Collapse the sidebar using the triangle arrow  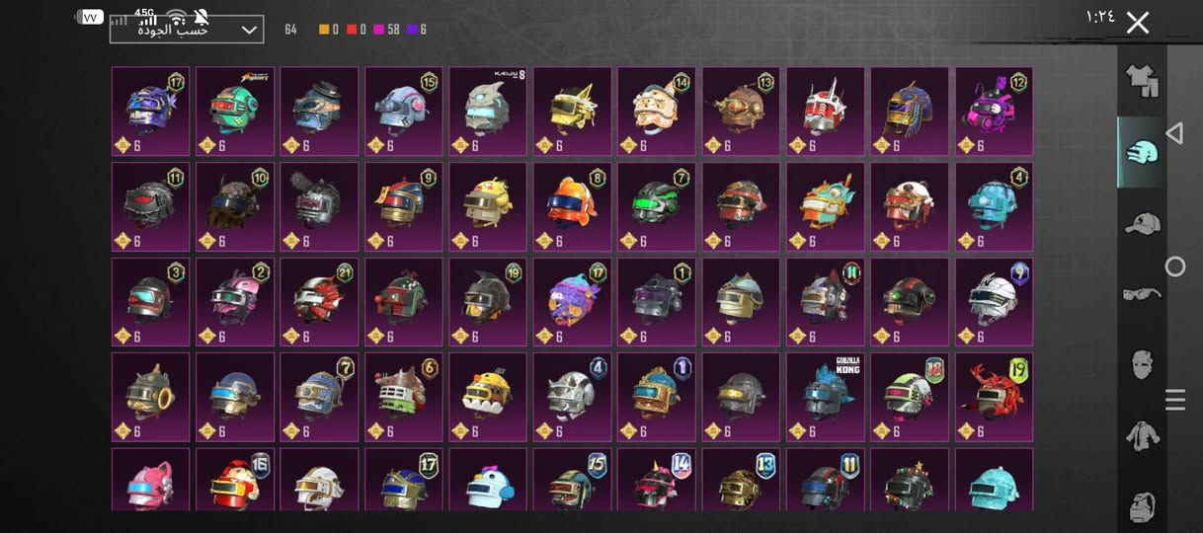1174,133
